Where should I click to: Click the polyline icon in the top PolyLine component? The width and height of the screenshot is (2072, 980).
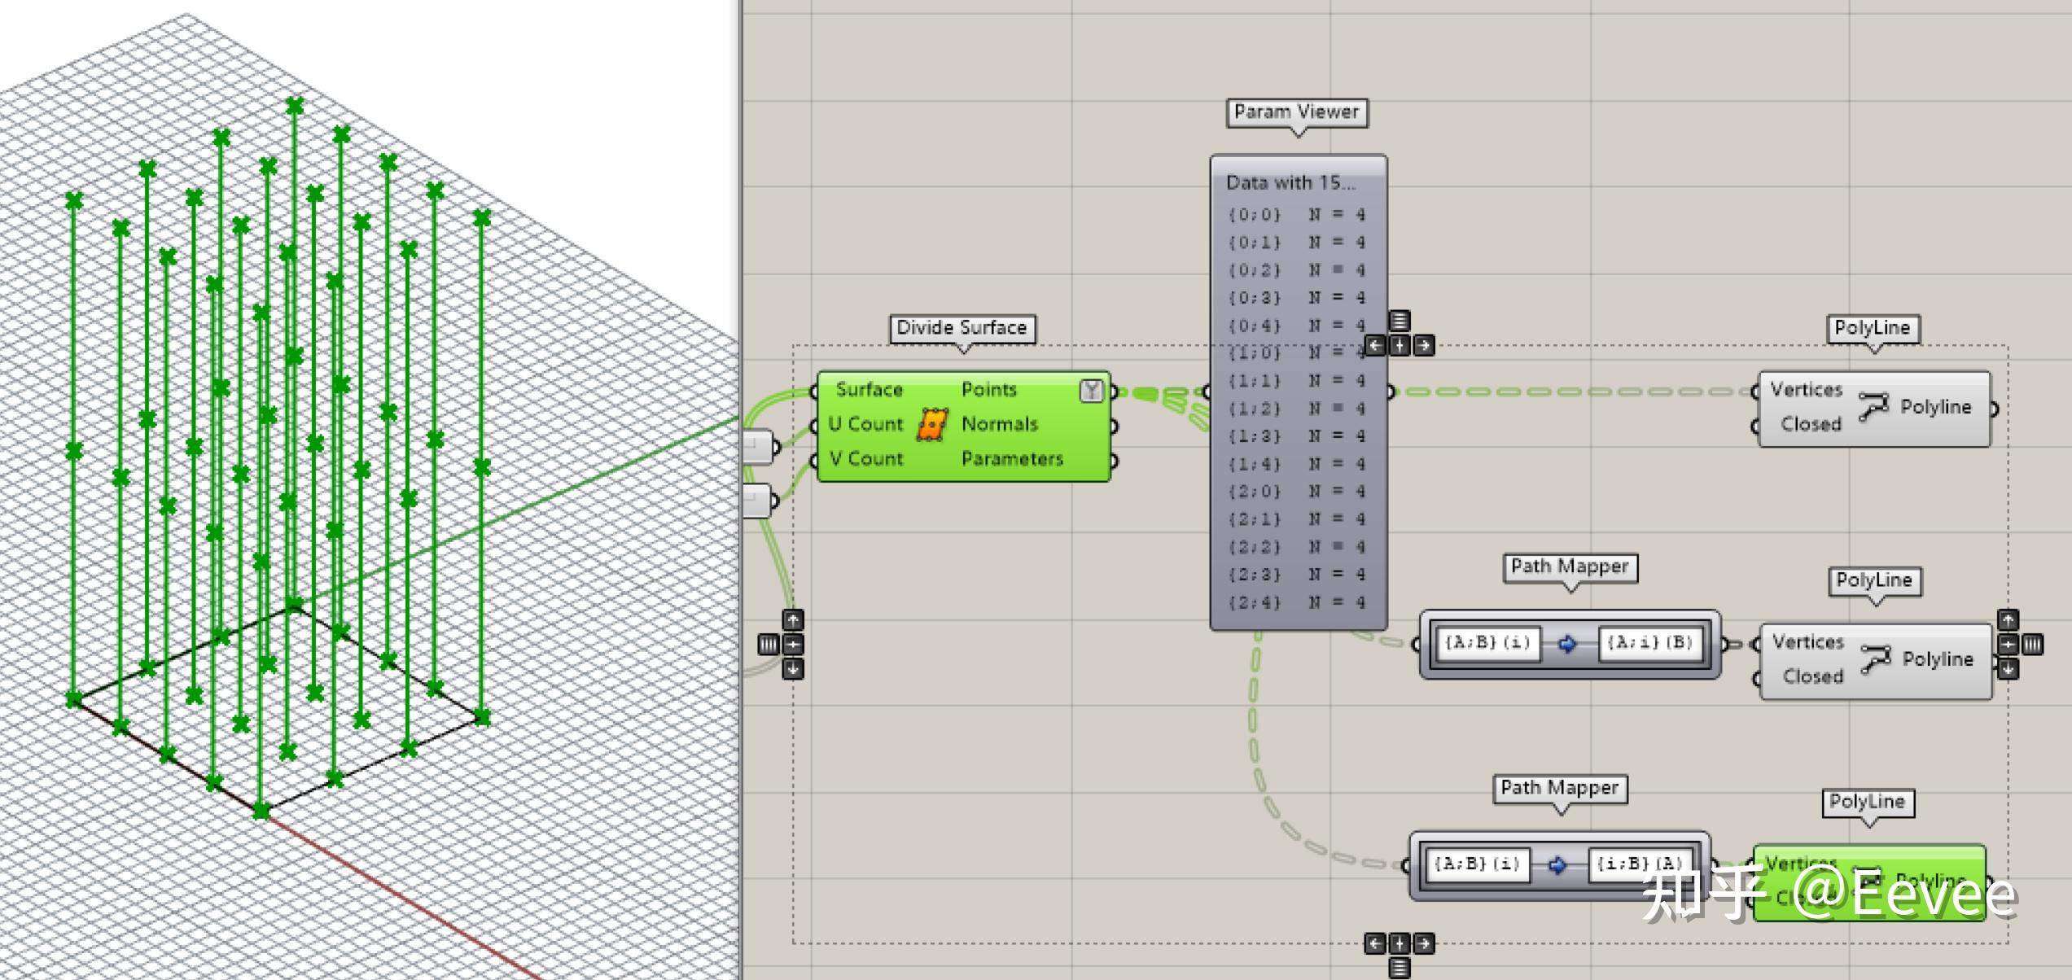pos(1873,407)
